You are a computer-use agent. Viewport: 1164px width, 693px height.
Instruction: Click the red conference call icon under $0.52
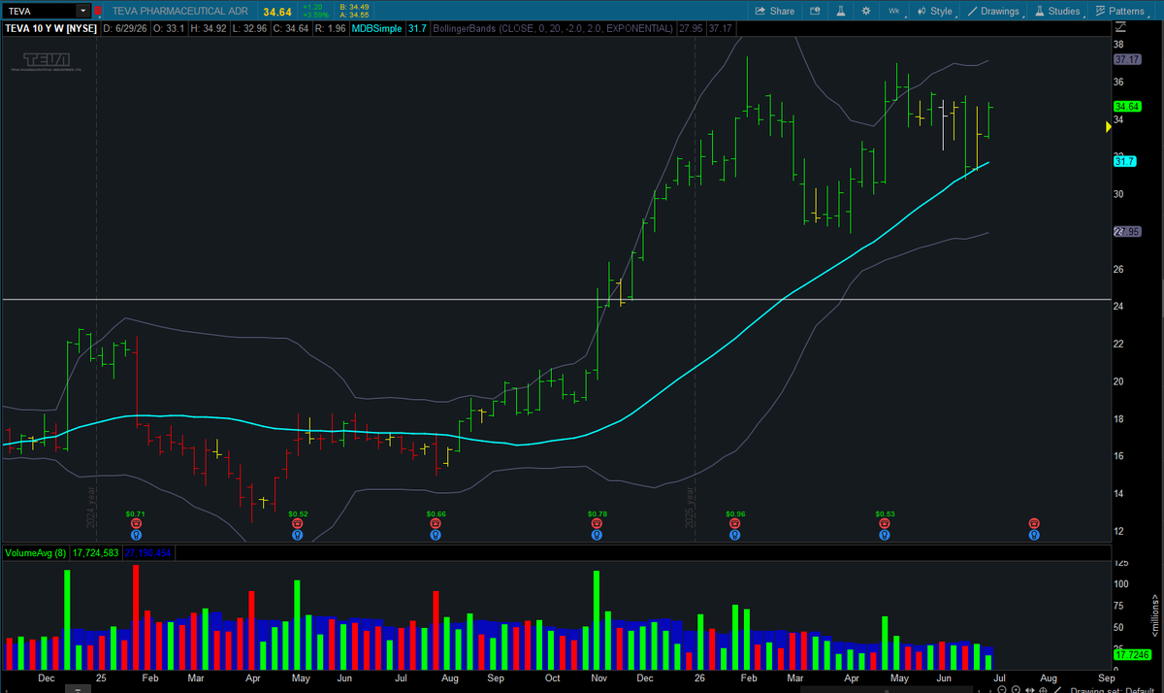(x=298, y=523)
